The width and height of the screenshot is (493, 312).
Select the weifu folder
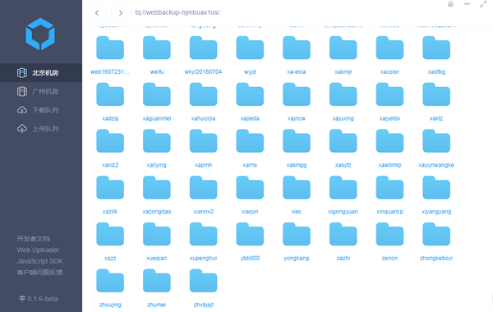click(x=157, y=55)
